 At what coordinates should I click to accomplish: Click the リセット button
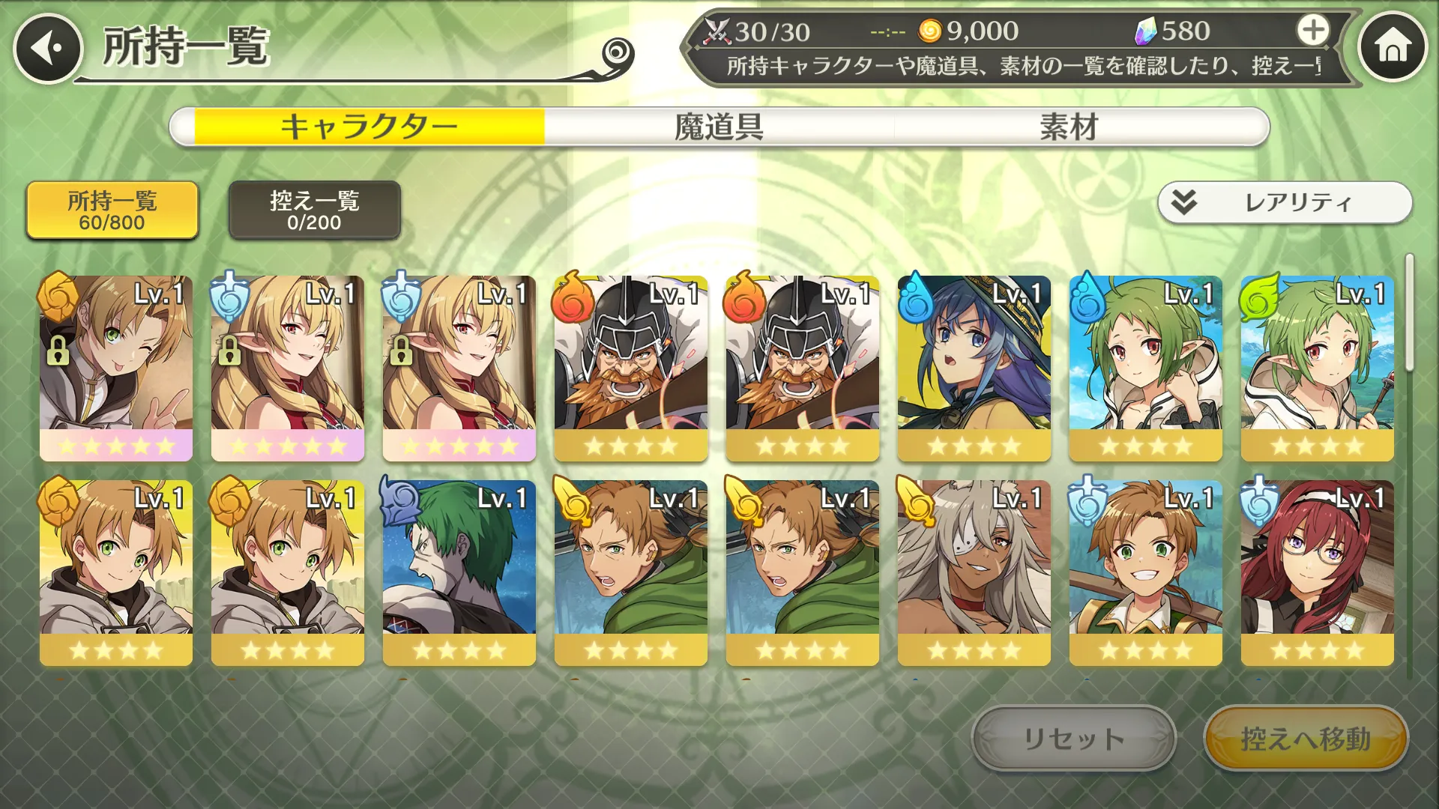tap(1073, 739)
